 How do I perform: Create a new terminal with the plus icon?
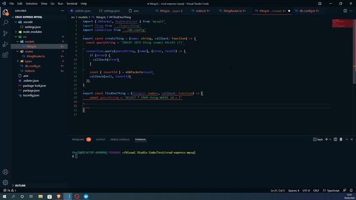point(327,139)
